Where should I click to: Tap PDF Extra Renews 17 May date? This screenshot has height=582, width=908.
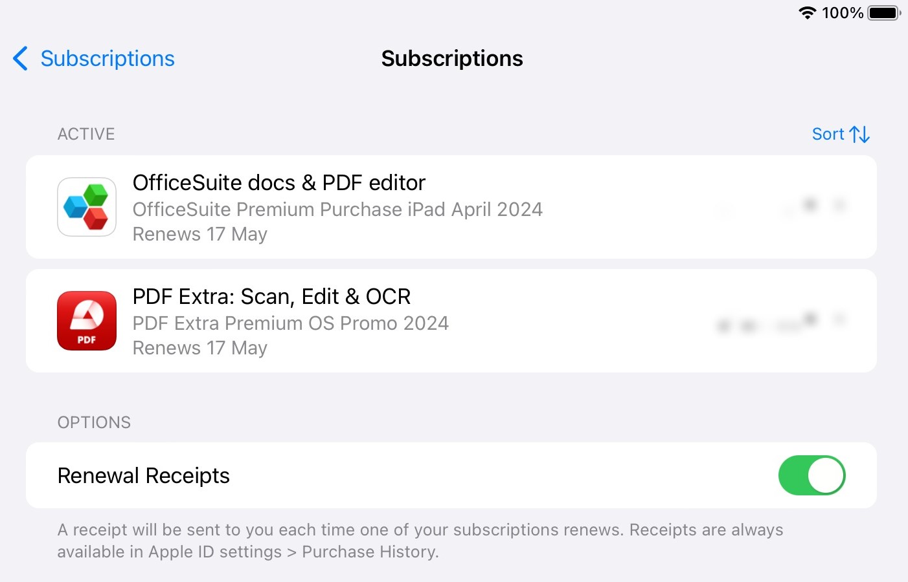pos(200,348)
